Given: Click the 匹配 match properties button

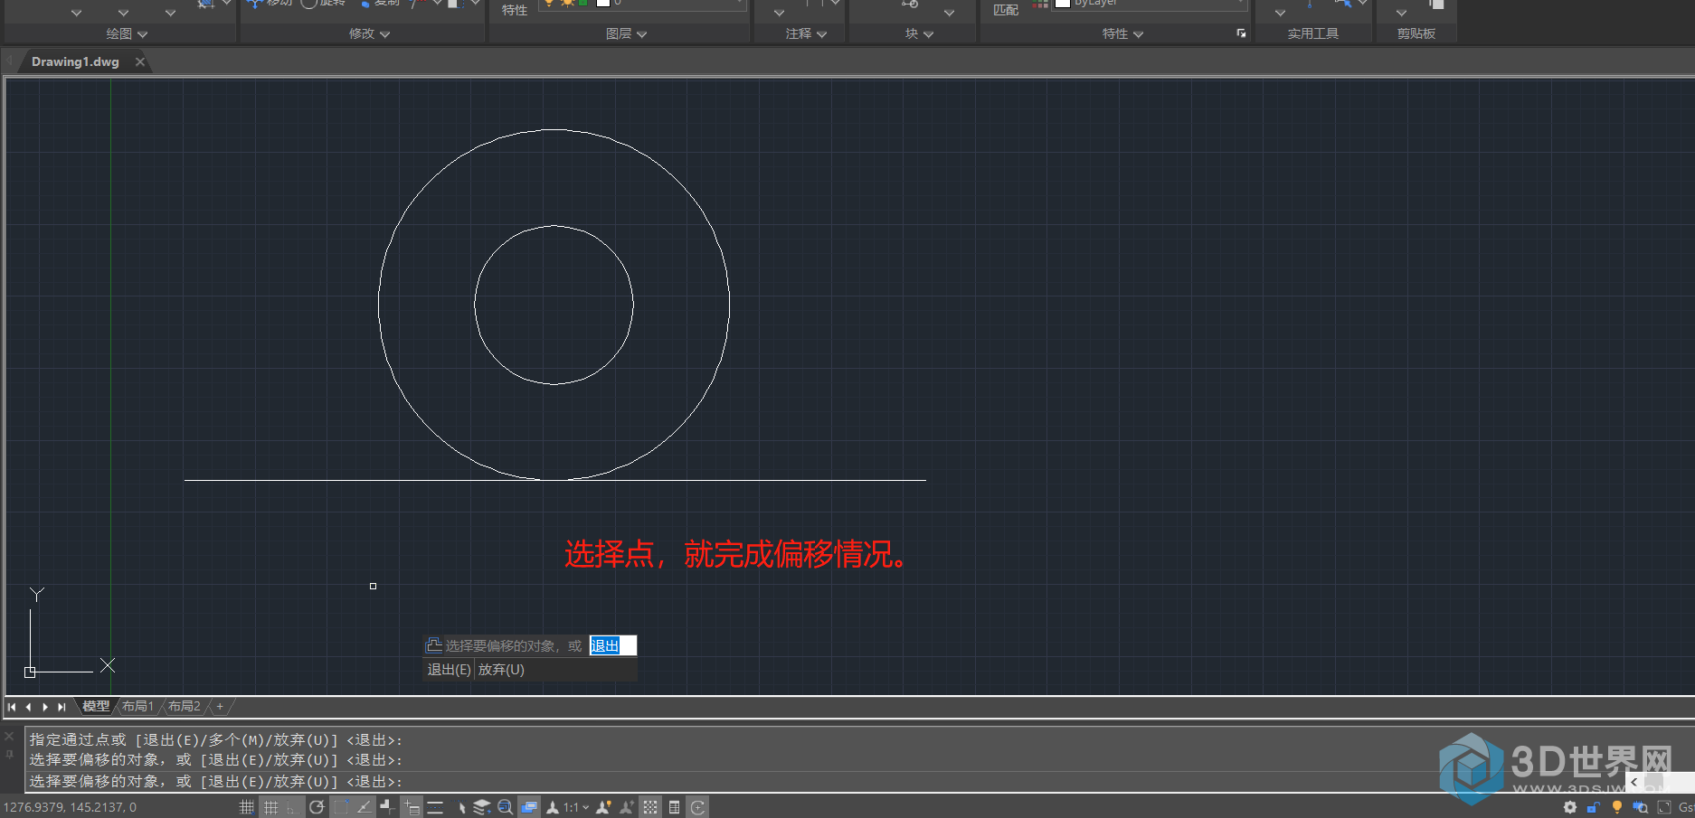Looking at the screenshot, I should pyautogui.click(x=1005, y=9).
